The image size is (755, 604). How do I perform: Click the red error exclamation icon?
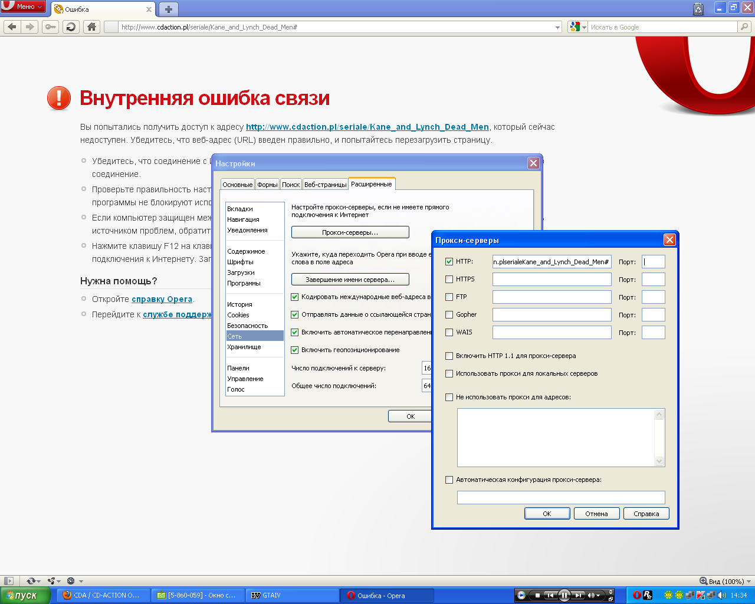point(59,99)
